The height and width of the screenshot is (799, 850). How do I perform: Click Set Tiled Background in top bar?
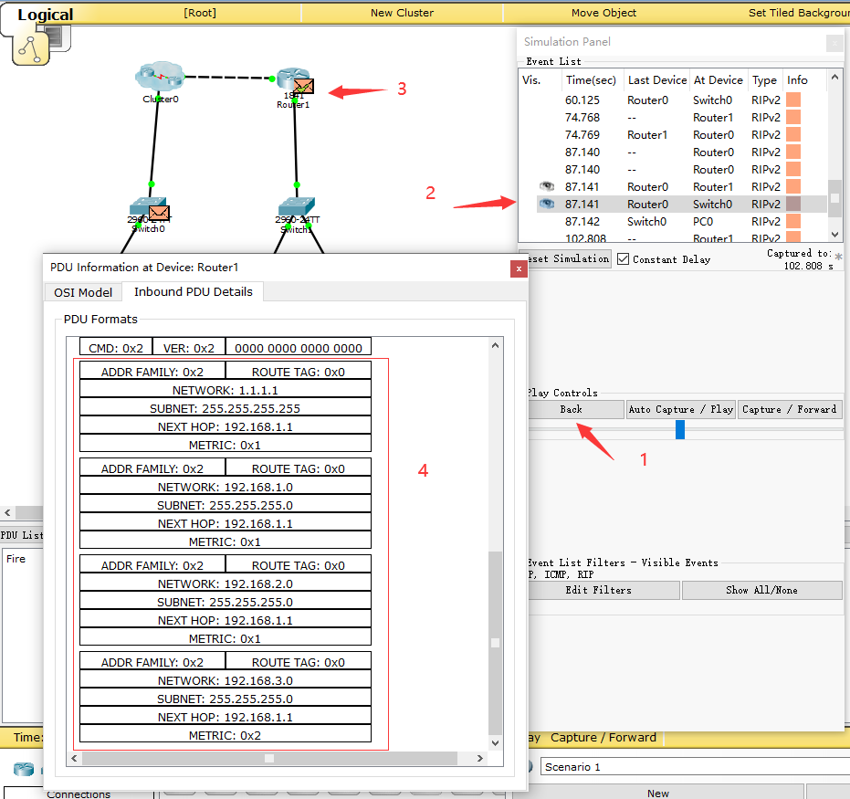tap(799, 13)
